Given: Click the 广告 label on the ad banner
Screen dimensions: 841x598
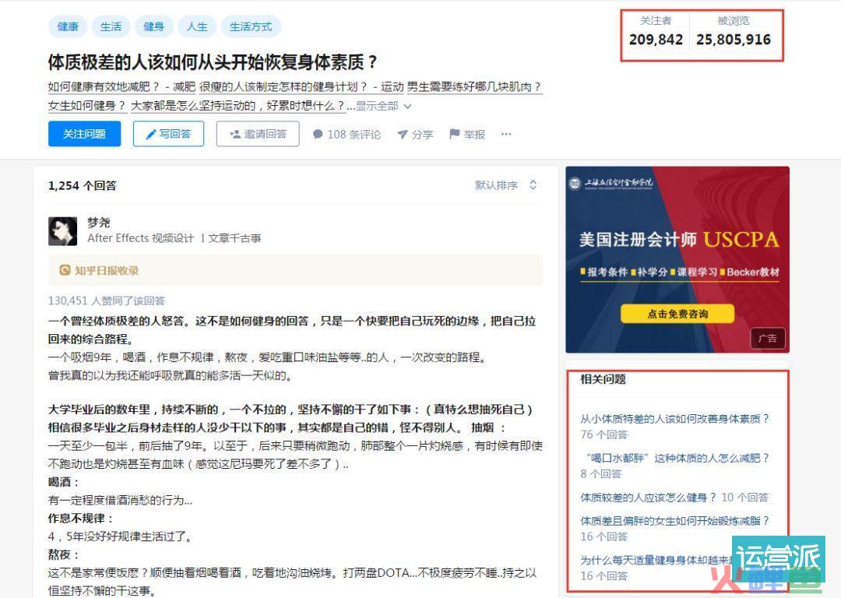Looking at the screenshot, I should [x=768, y=339].
